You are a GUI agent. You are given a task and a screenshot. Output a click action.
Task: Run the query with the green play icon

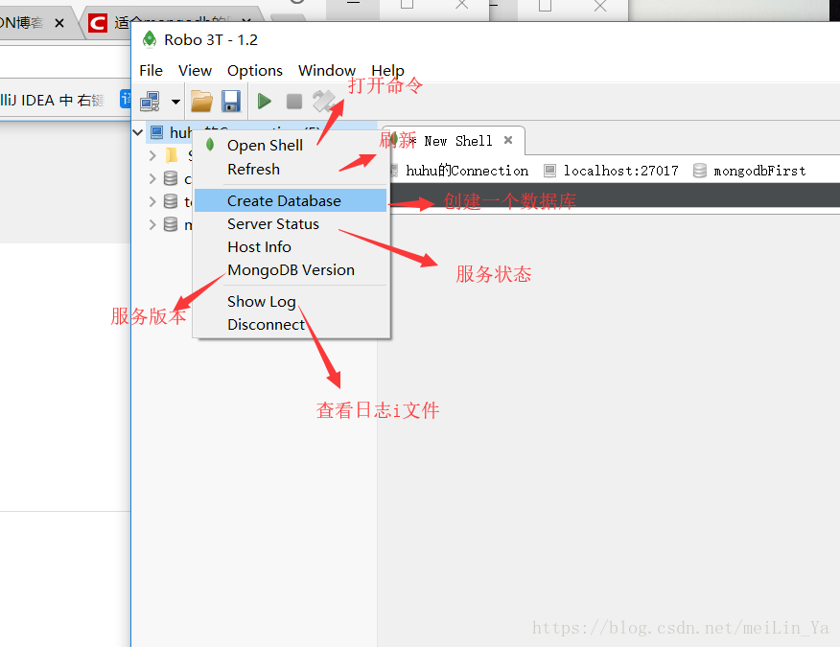point(264,102)
